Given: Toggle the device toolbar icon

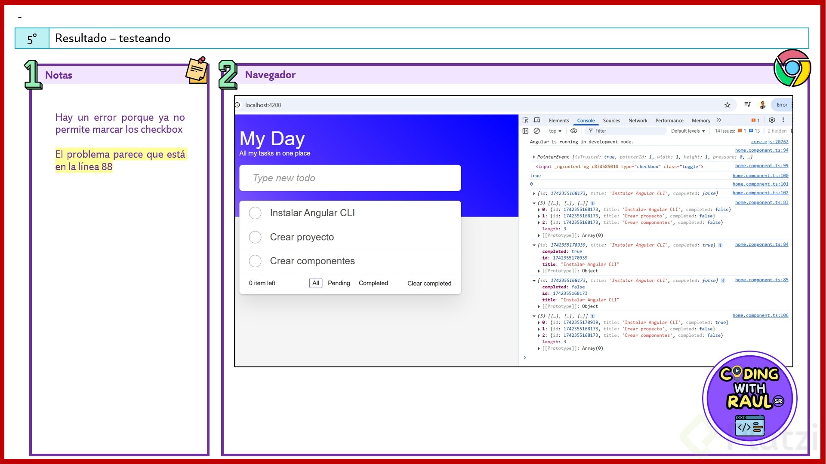Looking at the screenshot, I should pos(537,120).
